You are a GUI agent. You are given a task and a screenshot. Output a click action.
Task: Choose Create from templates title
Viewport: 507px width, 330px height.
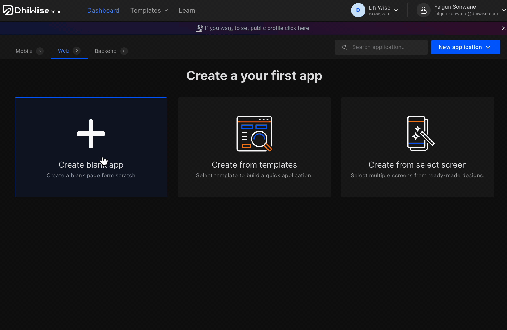tap(254, 165)
